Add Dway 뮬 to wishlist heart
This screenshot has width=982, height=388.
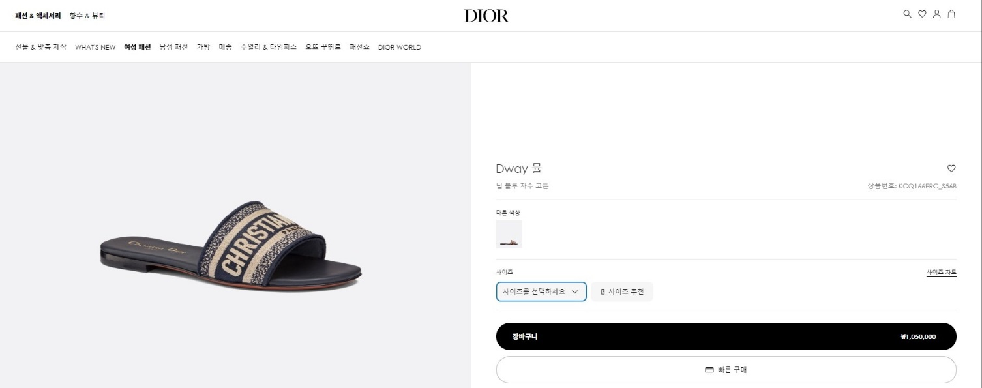click(x=951, y=168)
